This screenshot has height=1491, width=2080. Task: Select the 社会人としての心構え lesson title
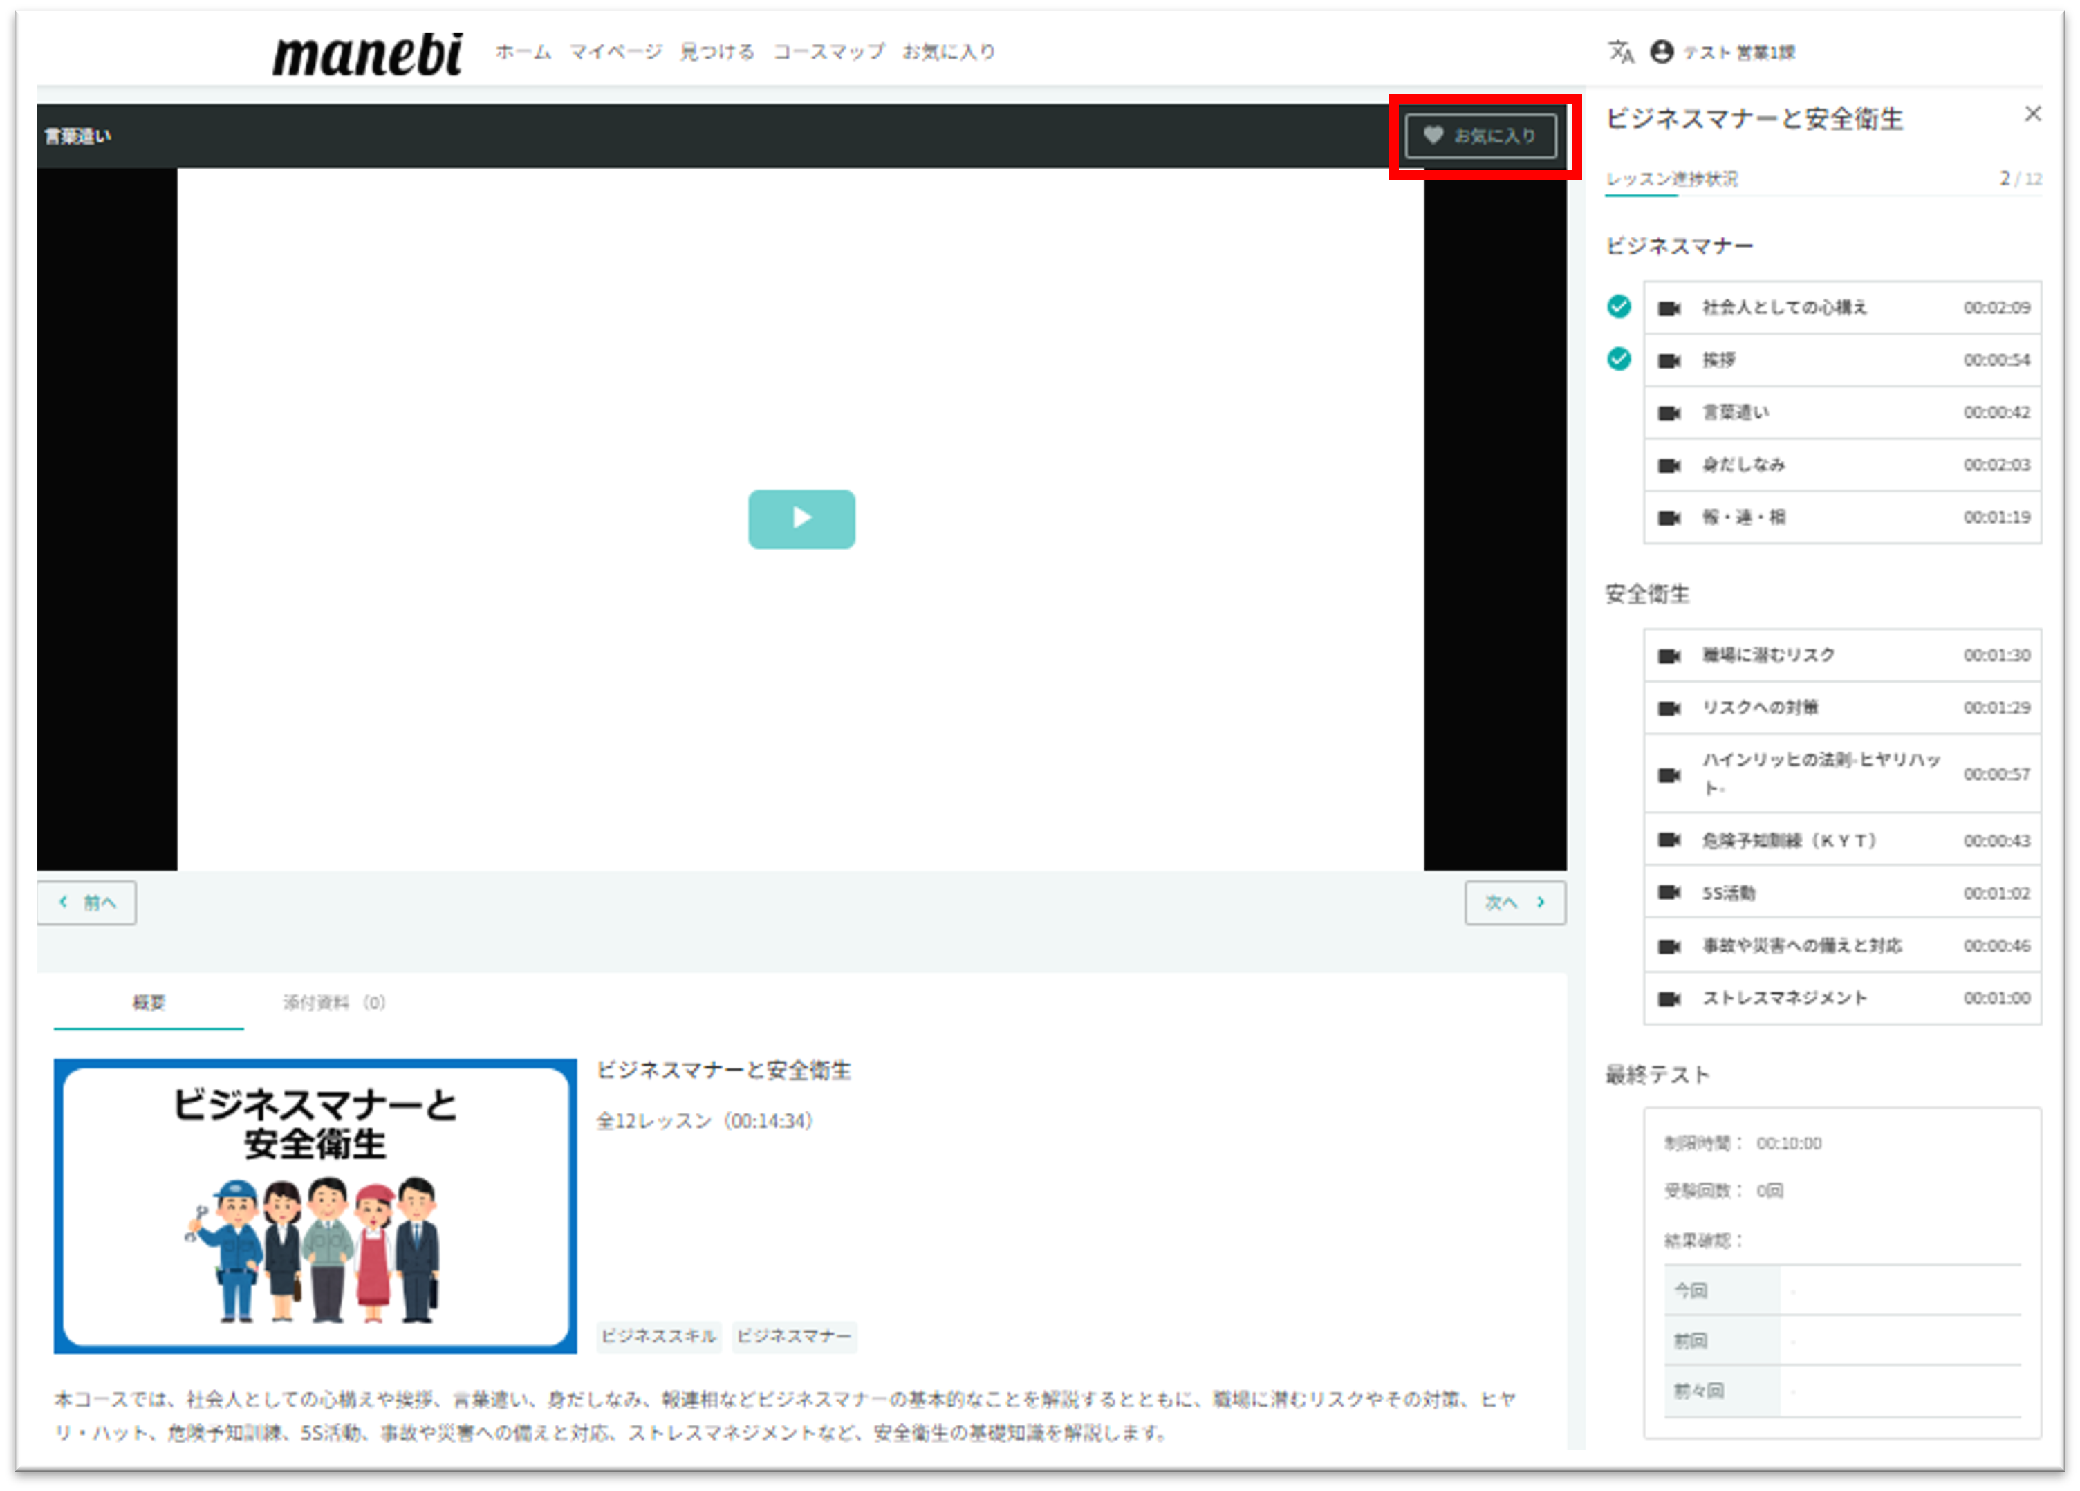[x=1784, y=307]
